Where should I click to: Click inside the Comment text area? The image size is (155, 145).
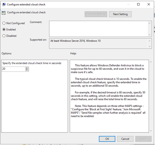[x=99, y=29]
